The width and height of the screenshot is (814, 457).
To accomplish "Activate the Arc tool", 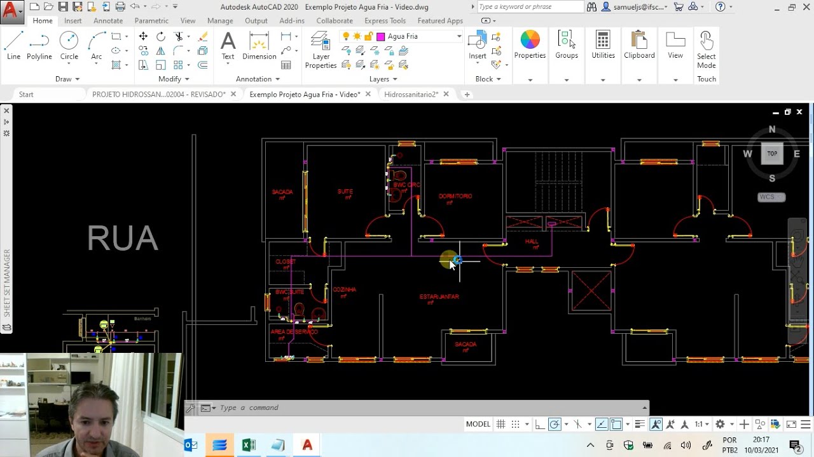I will tap(97, 45).
